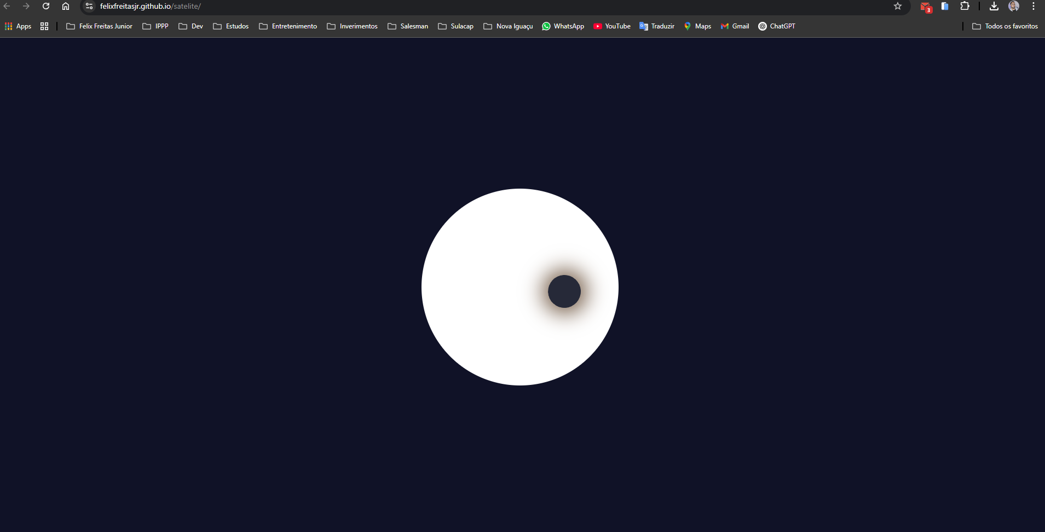Open the Chrome three-dot menu
Viewport: 1045px width, 532px height.
point(1034,6)
